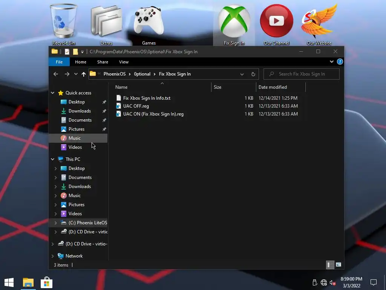
Task: Open the notification Action Center icon
Action: click(x=374, y=282)
